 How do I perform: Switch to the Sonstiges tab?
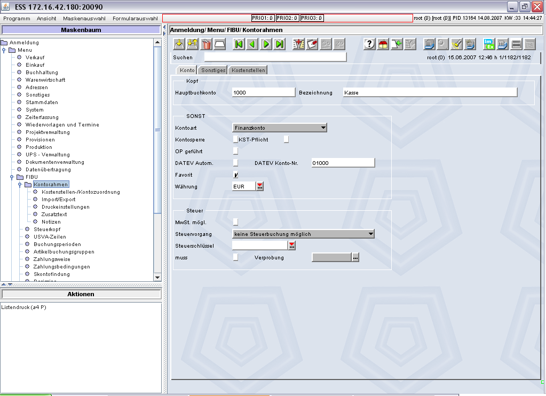213,70
